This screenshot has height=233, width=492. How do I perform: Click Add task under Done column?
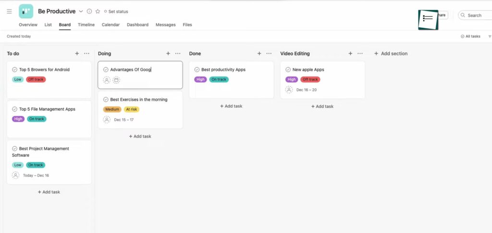click(x=231, y=106)
